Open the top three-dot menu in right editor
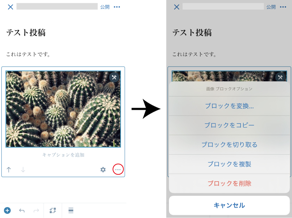 [283, 7]
